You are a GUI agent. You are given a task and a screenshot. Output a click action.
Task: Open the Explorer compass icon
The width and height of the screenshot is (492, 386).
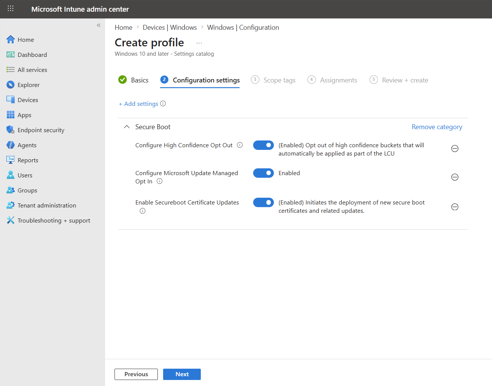[11, 85]
